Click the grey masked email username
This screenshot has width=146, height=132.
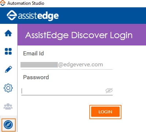tap(39, 65)
